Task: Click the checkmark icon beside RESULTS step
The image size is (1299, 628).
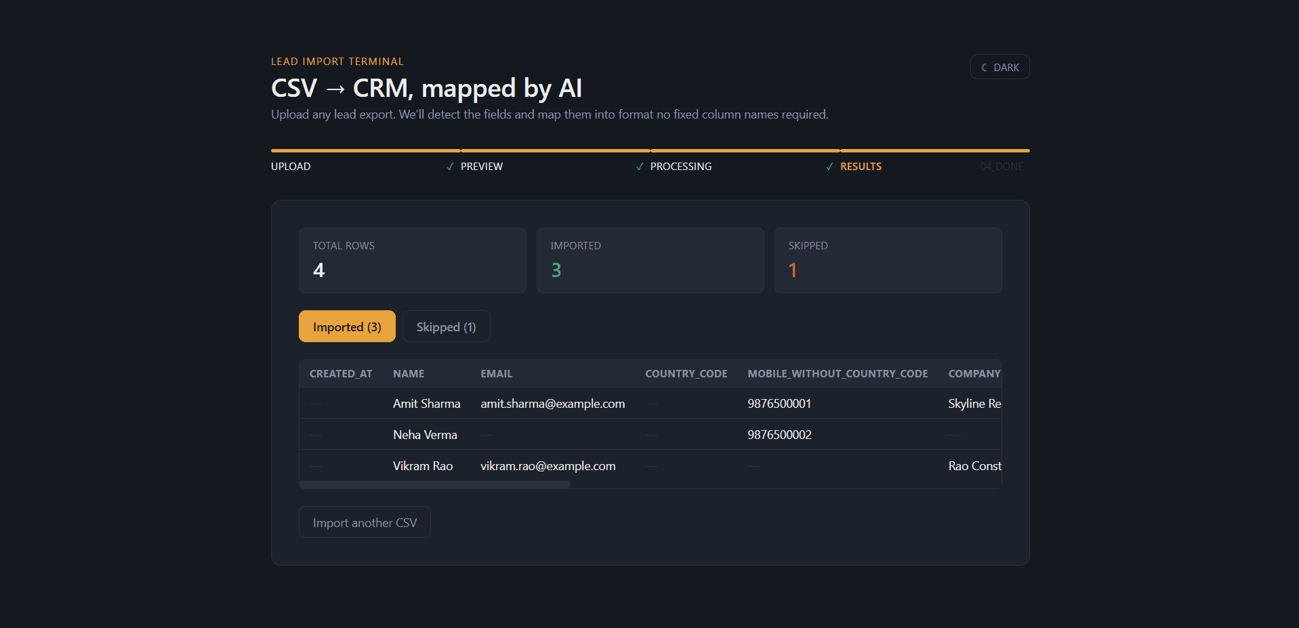Action: click(829, 167)
